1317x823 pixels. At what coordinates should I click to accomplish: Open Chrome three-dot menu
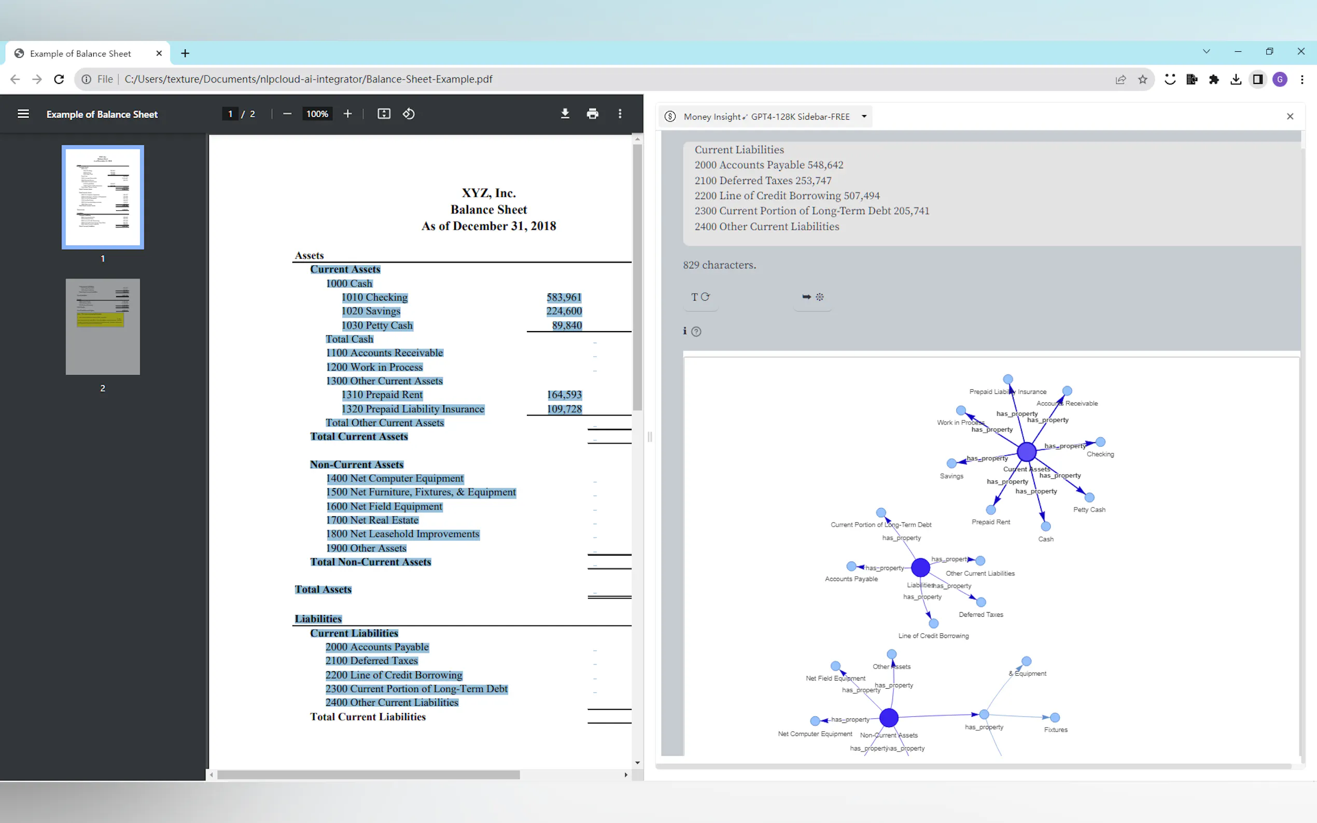coord(1302,79)
